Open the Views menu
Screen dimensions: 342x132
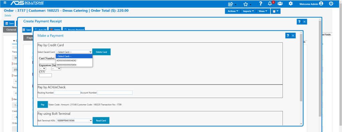point(263,11)
